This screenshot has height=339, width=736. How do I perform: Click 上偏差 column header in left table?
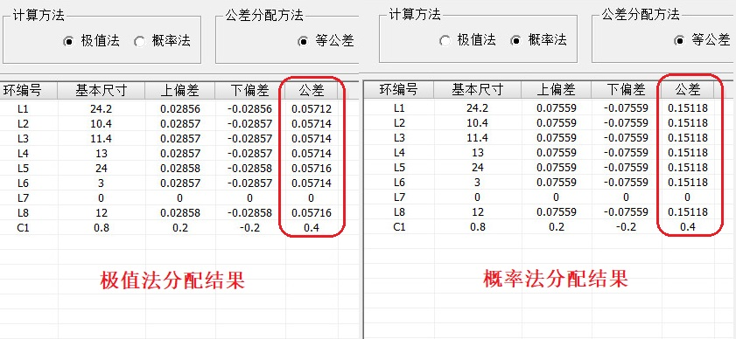(x=179, y=91)
